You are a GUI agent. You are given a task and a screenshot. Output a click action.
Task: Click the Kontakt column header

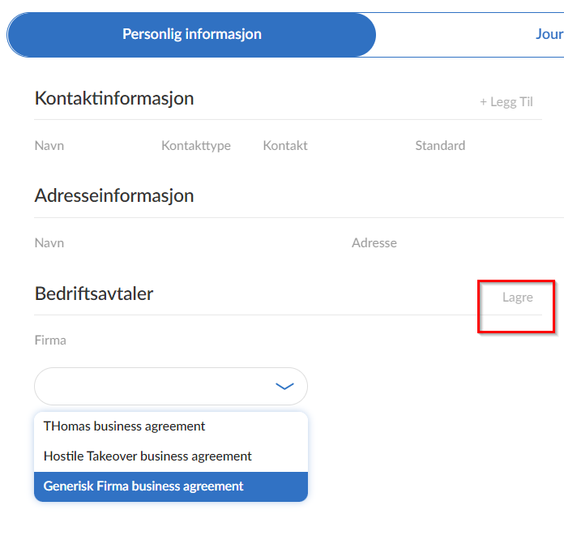(285, 146)
